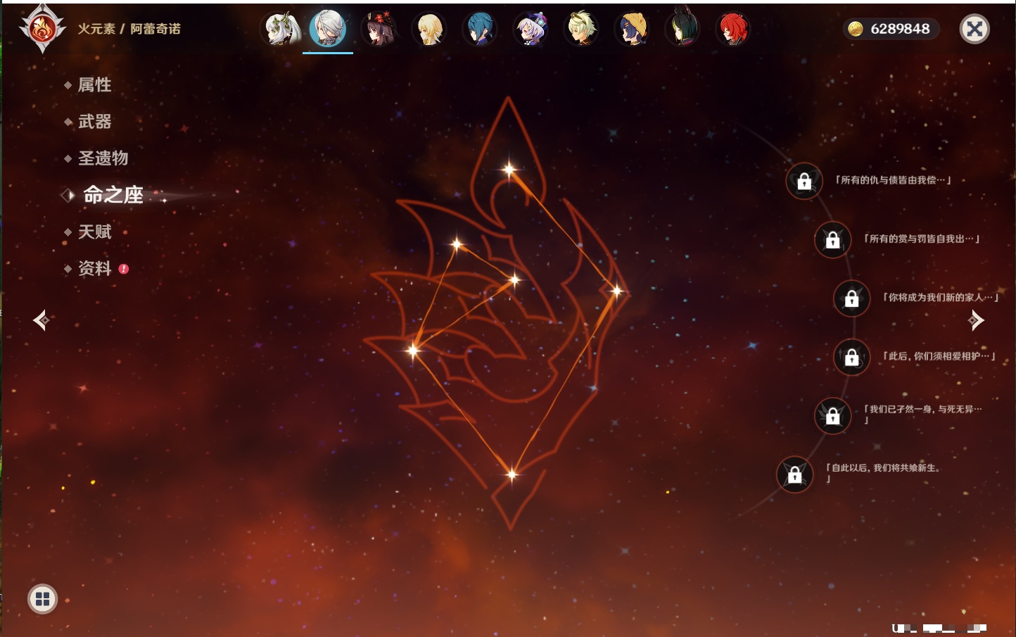Select the purple-haired avatar wearing a hat
This screenshot has width=1016, height=637.
(531, 29)
